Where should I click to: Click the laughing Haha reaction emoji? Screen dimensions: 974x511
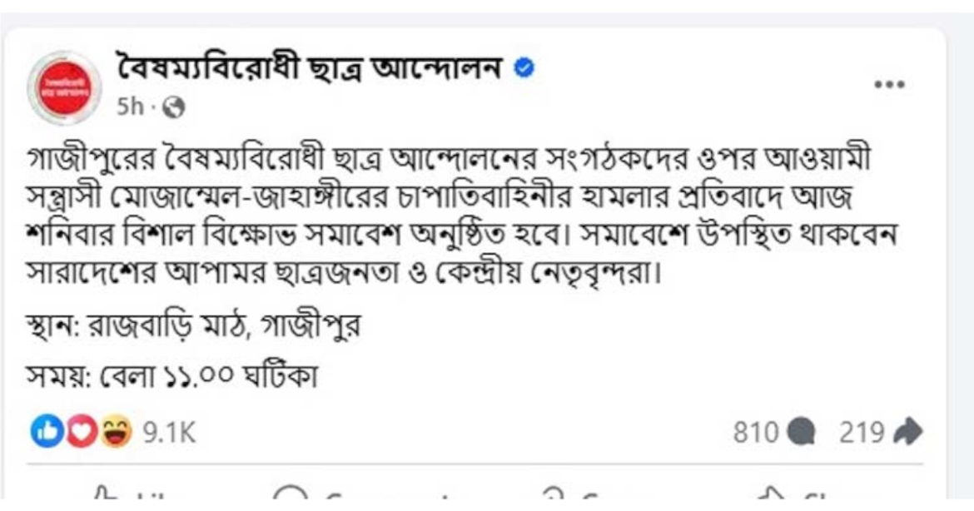pyautogui.click(x=117, y=433)
